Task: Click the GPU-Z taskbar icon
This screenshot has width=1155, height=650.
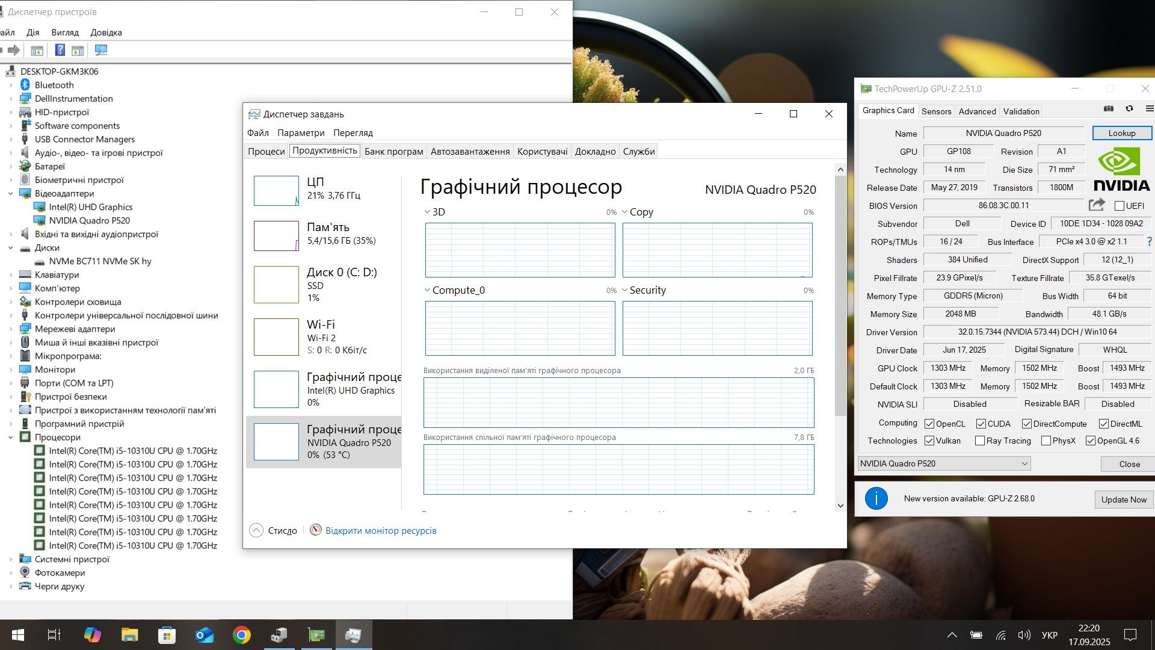Action: 316,635
